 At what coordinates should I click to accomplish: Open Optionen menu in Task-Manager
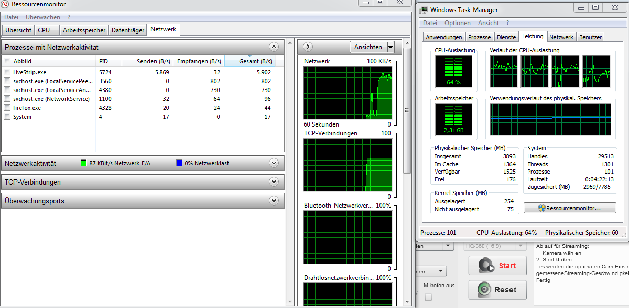pos(458,23)
